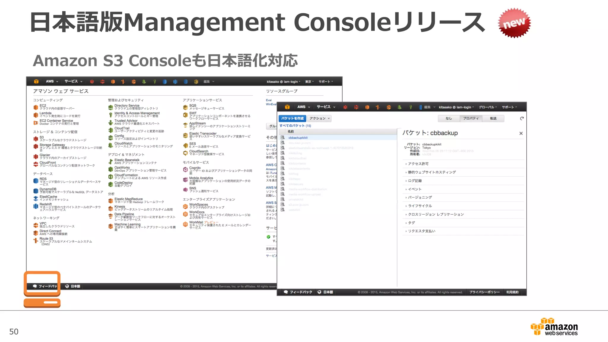Open the アクション dropdown

click(319, 118)
